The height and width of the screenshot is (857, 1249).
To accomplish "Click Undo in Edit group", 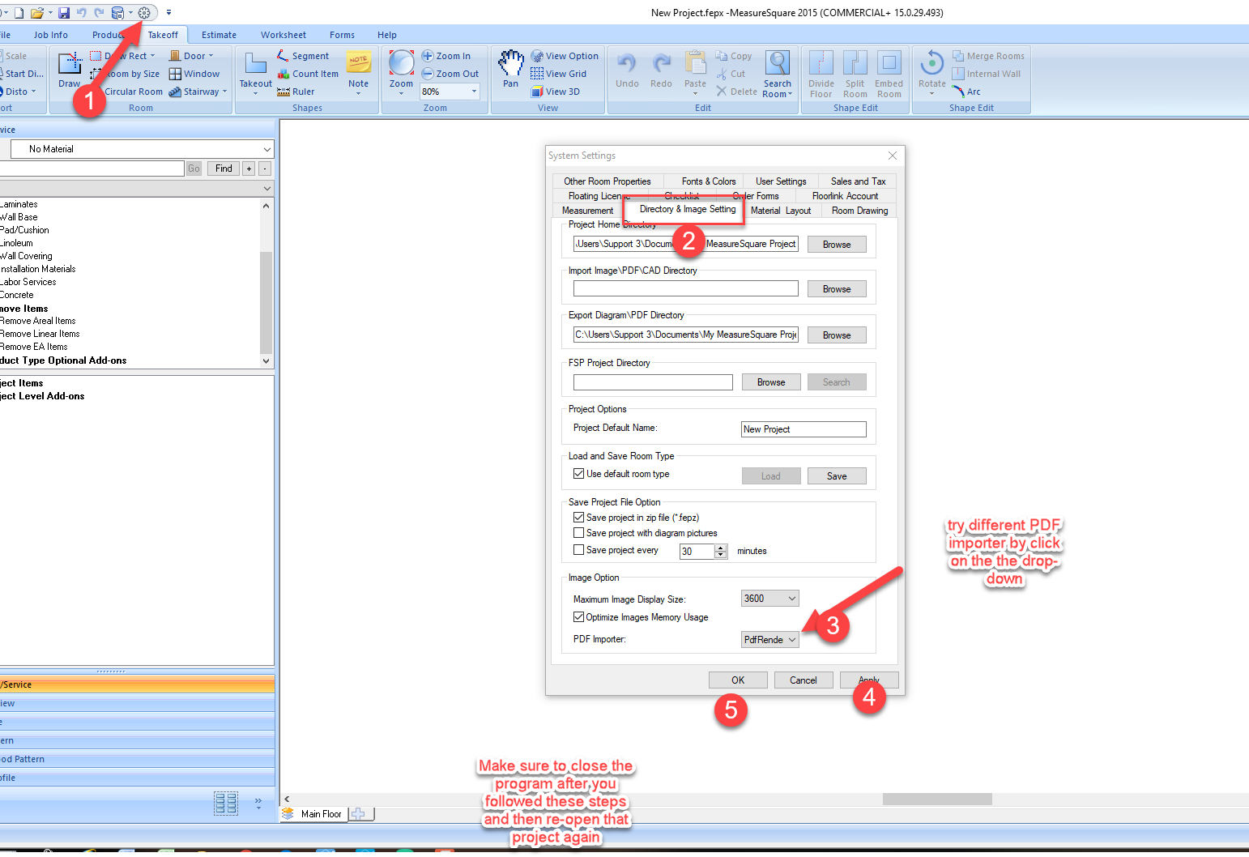I will tap(627, 70).
